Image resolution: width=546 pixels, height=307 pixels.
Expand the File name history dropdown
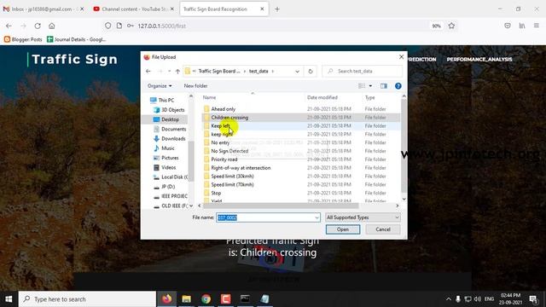tap(317, 217)
